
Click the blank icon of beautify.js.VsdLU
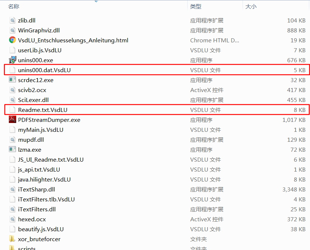[x=12, y=229]
